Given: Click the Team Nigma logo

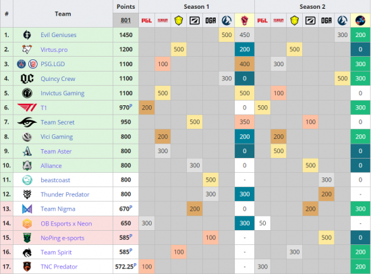Looking at the screenshot, I should click(x=27, y=209).
